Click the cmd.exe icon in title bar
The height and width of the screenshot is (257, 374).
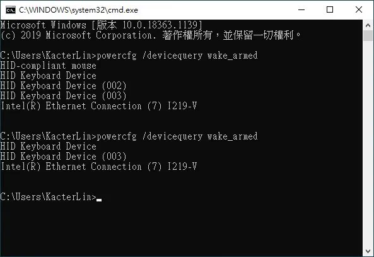coord(11,10)
